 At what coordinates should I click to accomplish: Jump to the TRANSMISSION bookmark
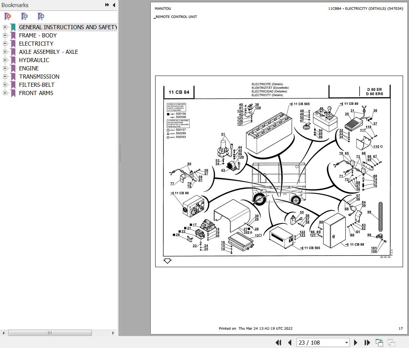click(x=39, y=77)
